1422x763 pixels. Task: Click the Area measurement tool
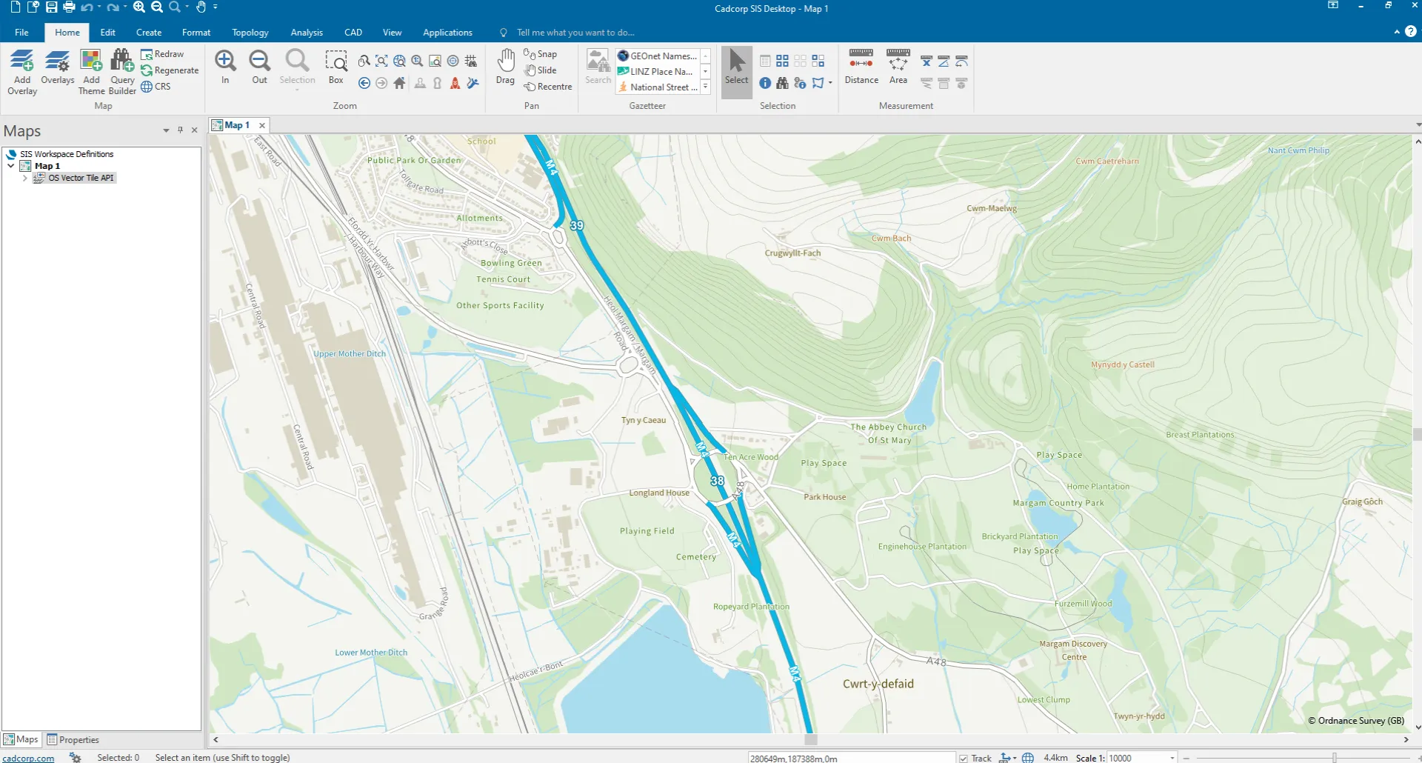[x=898, y=65]
